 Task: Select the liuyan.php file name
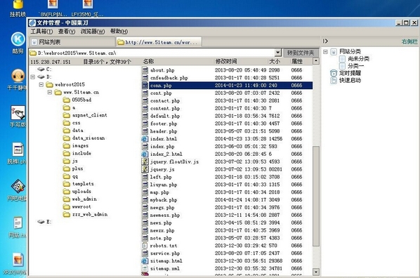(164, 185)
